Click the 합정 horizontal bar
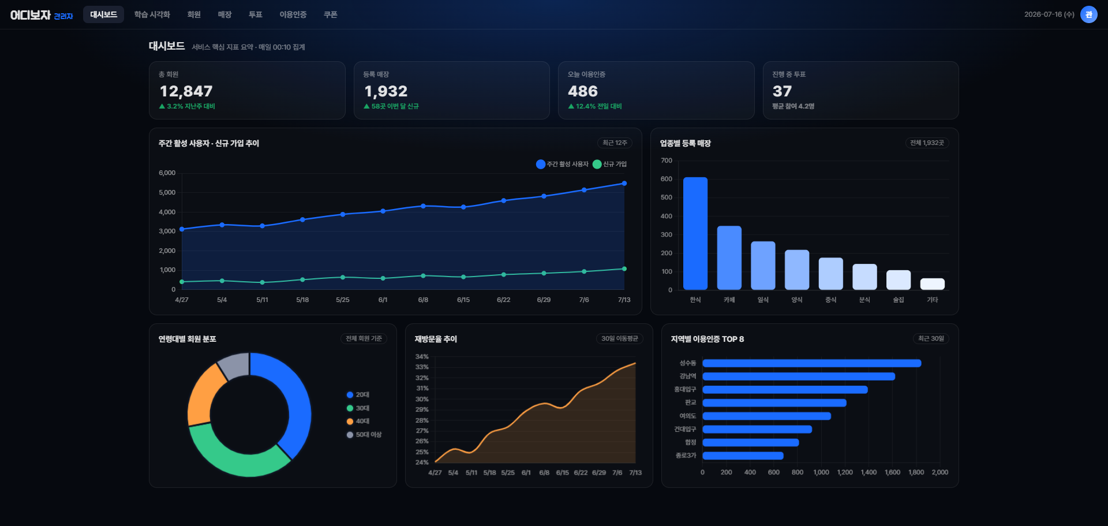This screenshot has width=1108, height=526. click(x=751, y=443)
